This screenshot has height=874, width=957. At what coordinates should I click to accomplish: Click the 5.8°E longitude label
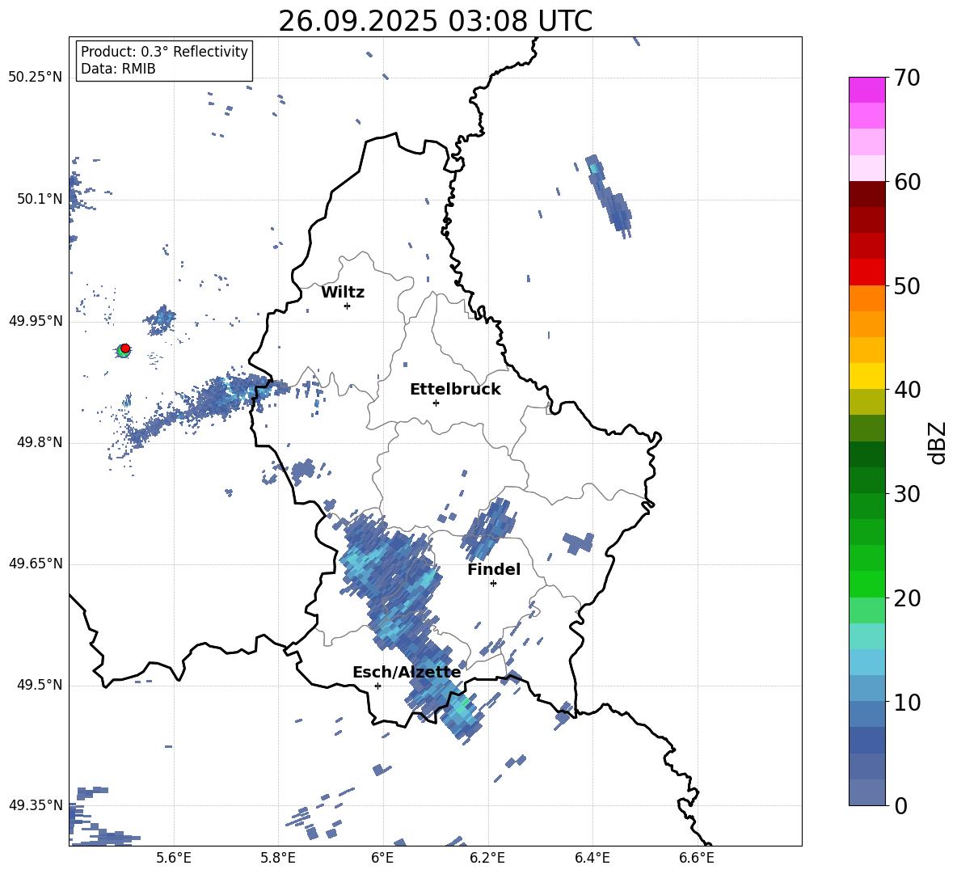(278, 858)
